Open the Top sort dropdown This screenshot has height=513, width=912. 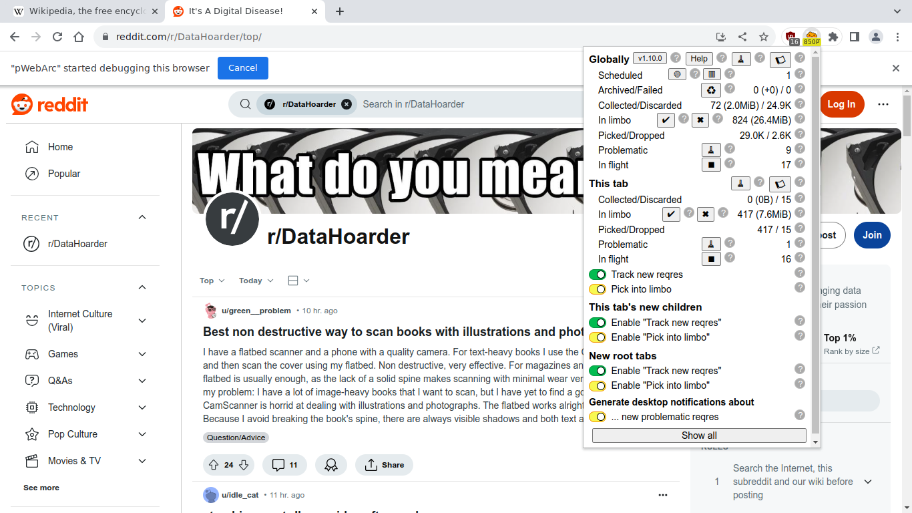(x=212, y=281)
